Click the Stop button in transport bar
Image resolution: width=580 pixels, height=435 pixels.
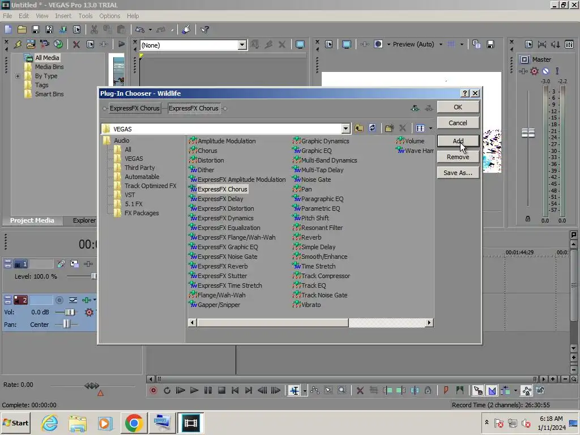(221, 390)
